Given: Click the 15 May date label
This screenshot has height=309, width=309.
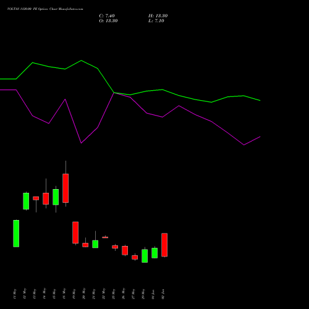Looking at the screenshot, I should click(x=54, y=294).
